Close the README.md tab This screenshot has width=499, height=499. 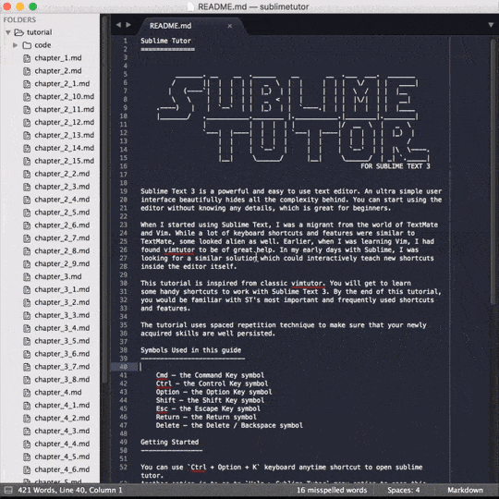tap(230, 26)
